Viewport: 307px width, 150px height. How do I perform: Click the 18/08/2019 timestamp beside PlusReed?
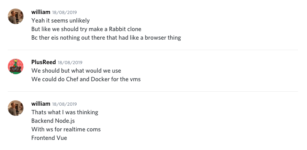click(70, 63)
